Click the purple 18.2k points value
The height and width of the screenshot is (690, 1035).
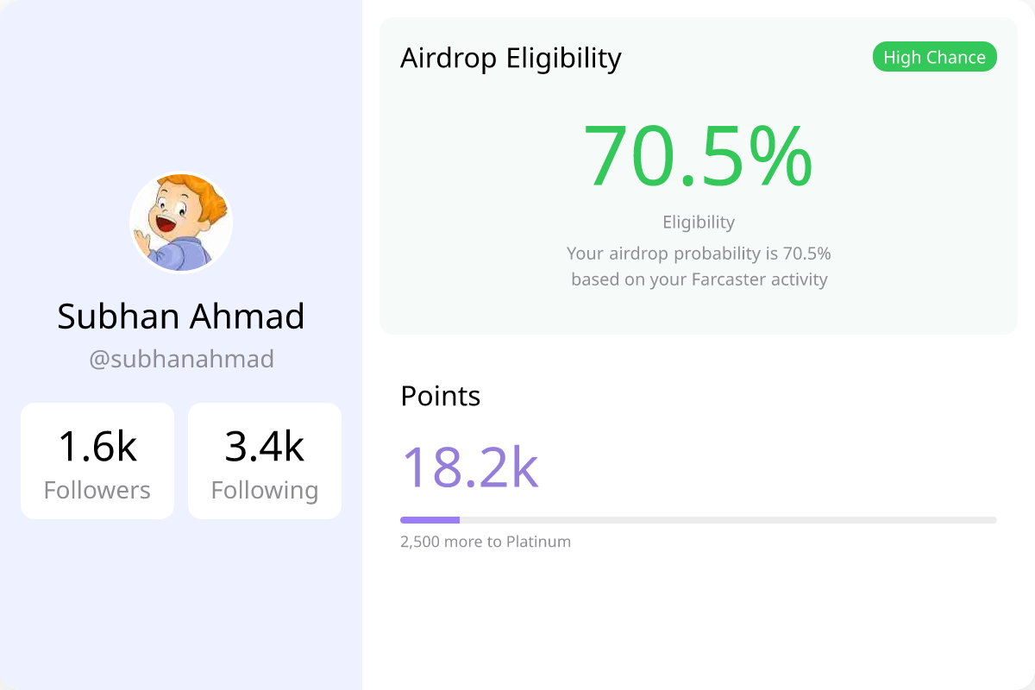[x=470, y=467]
